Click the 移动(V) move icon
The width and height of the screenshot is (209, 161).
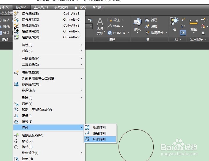point(16,141)
